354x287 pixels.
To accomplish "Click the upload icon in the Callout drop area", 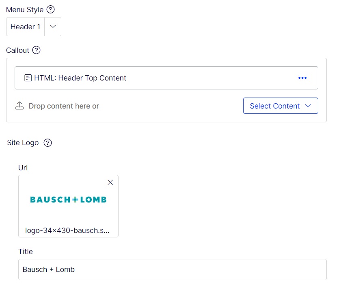I will point(19,106).
